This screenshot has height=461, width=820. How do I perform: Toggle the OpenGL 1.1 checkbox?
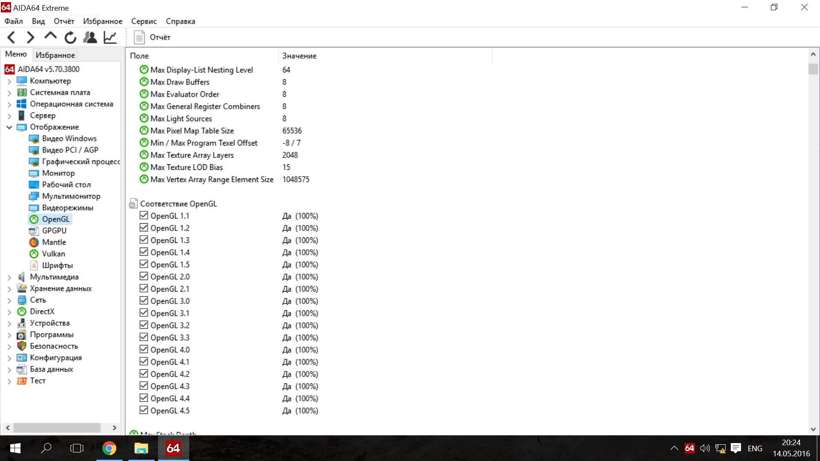click(144, 216)
